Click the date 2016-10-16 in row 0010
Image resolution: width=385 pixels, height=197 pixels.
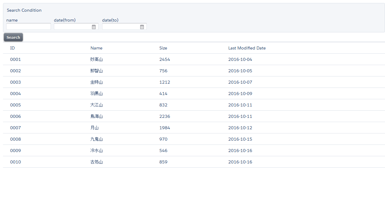click(x=240, y=162)
